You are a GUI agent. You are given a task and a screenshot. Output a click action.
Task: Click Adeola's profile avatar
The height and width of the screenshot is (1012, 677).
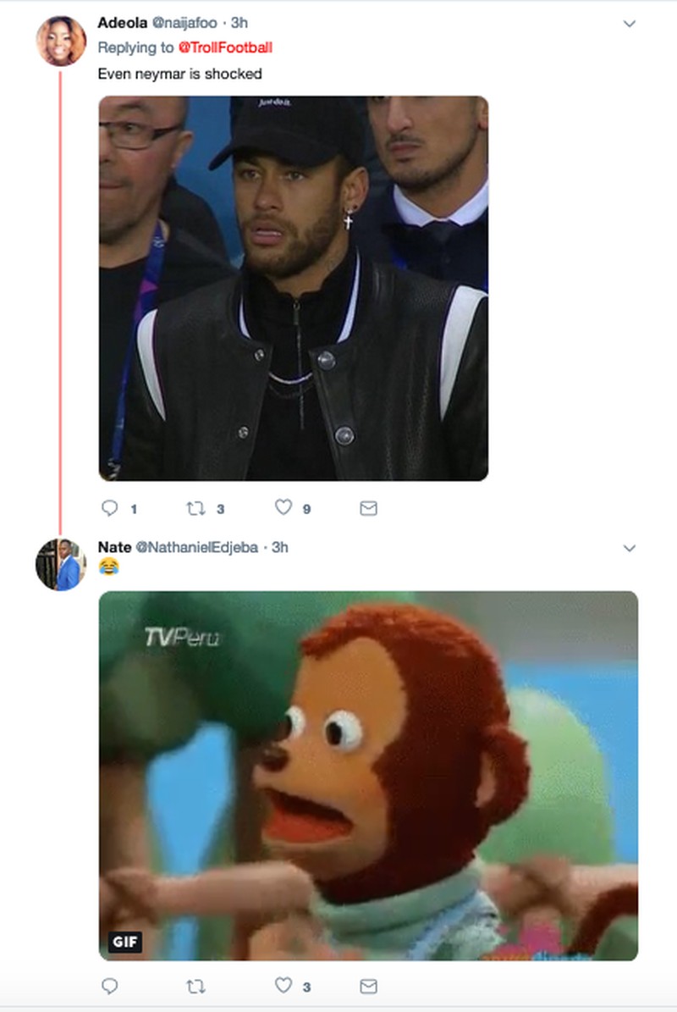pyautogui.click(x=61, y=41)
